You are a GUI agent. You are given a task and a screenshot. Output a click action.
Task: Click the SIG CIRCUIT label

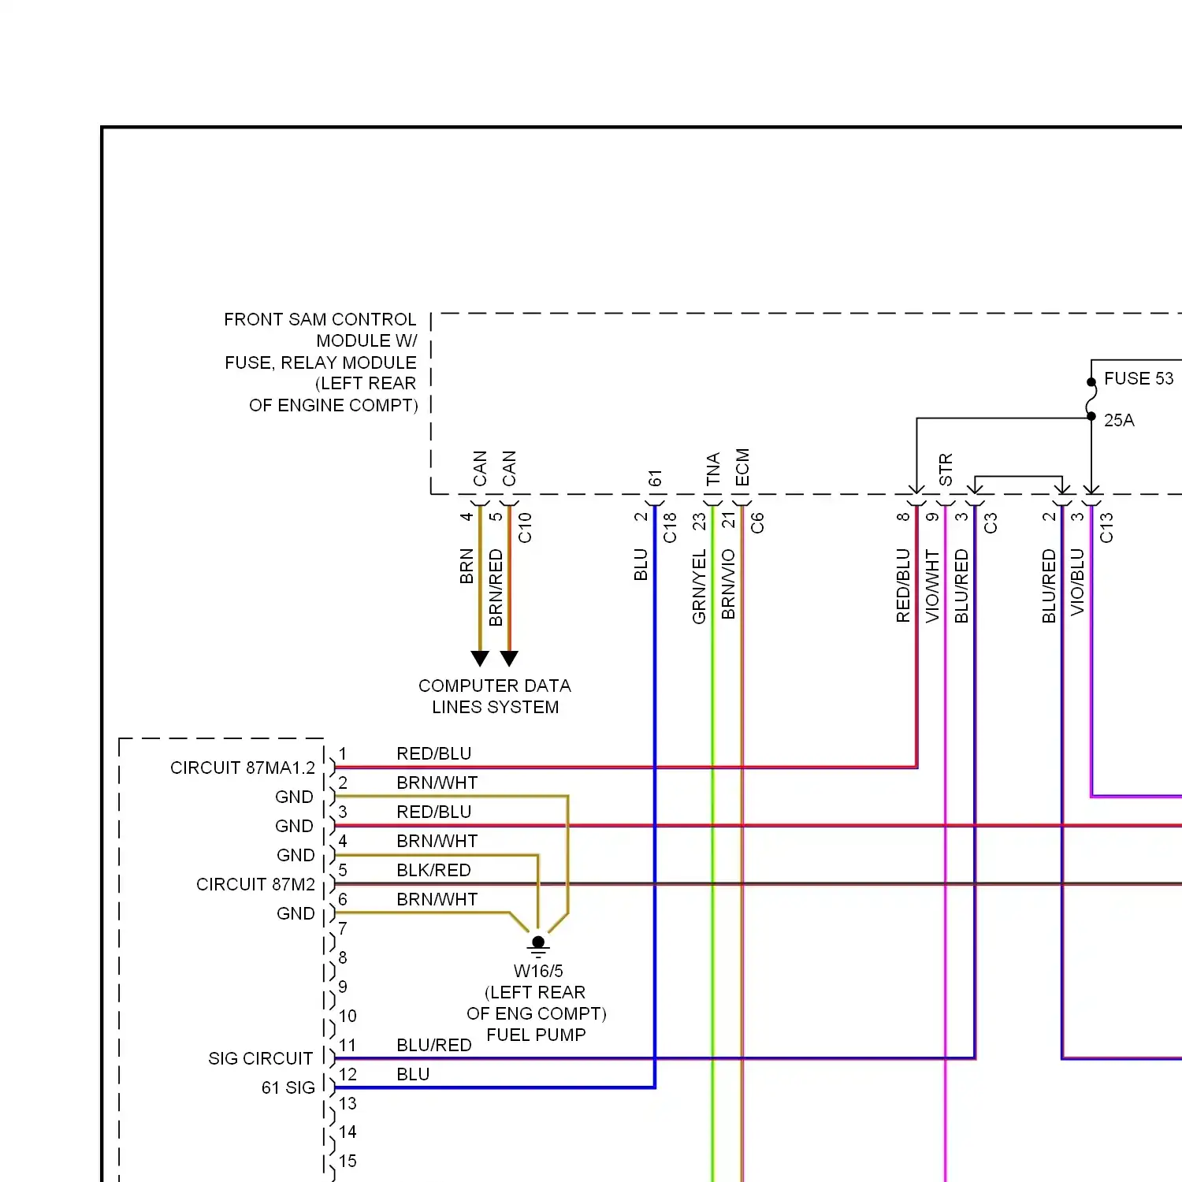pyautogui.click(x=261, y=1058)
